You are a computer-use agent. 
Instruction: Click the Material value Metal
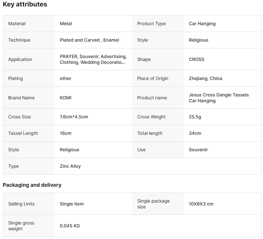[66, 24]
